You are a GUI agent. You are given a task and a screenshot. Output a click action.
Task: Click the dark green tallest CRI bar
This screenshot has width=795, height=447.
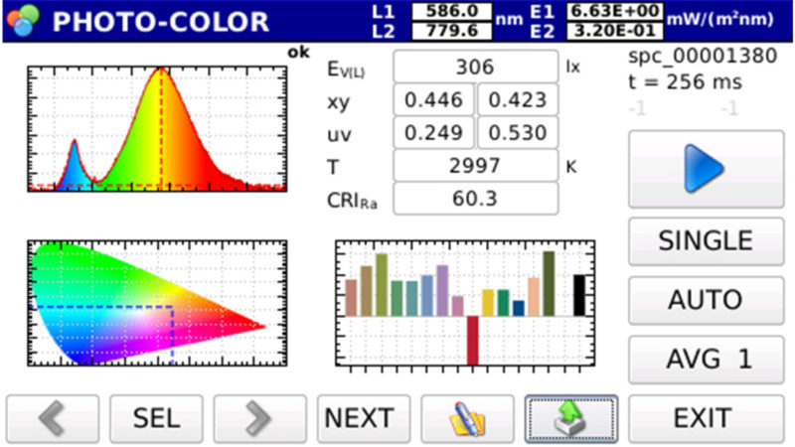click(549, 284)
